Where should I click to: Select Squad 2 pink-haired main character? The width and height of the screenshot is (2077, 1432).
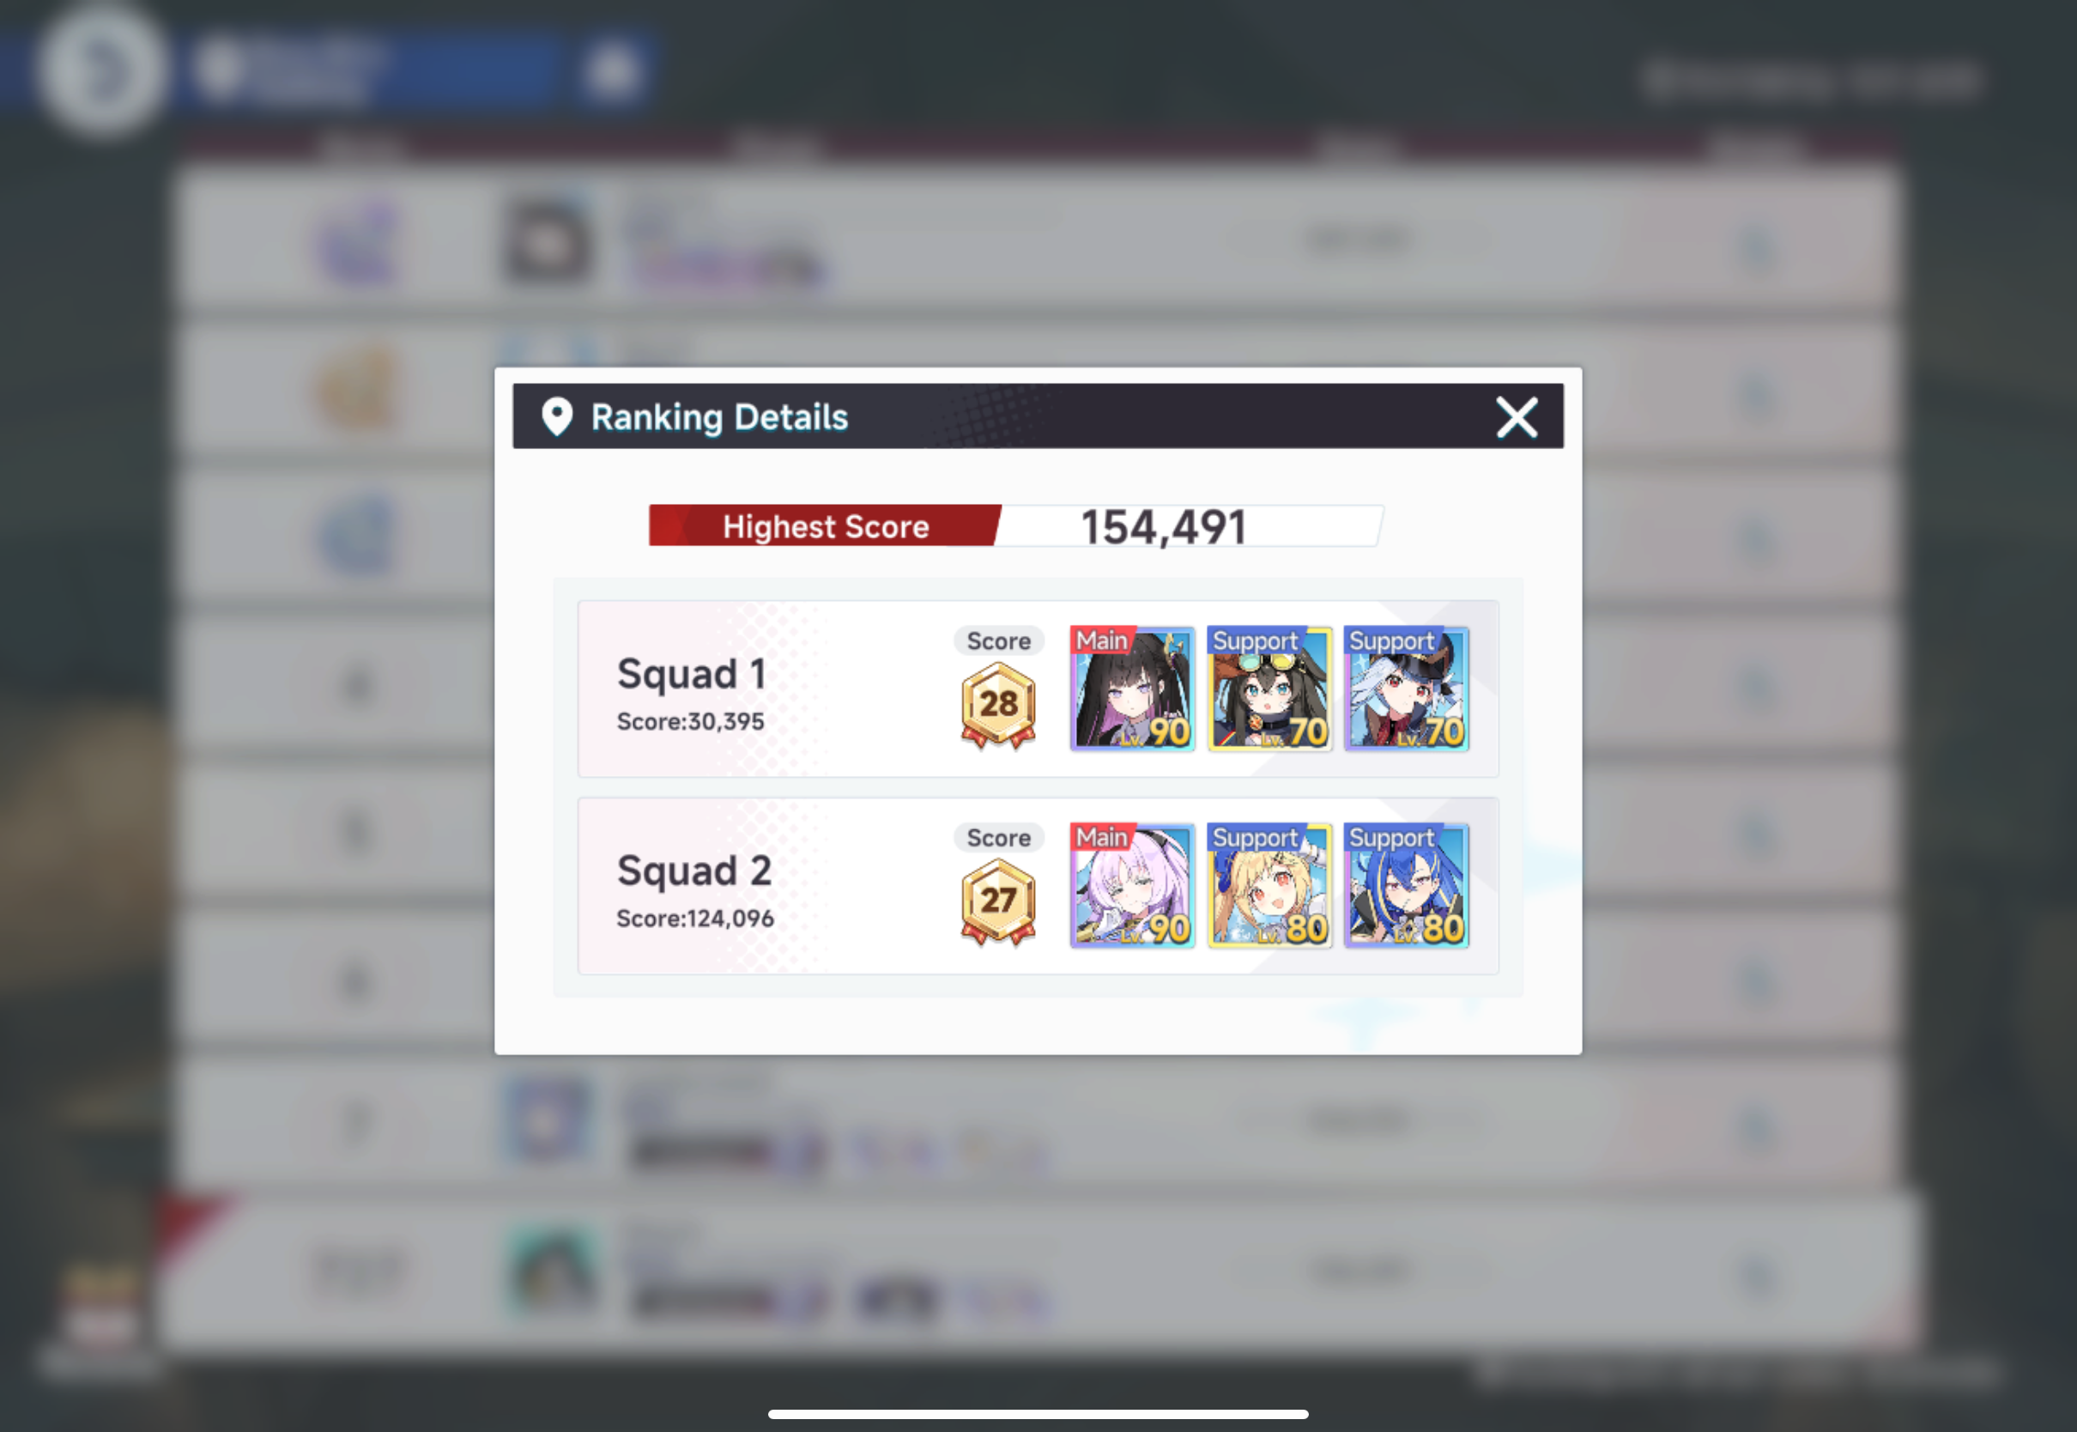(x=1132, y=886)
